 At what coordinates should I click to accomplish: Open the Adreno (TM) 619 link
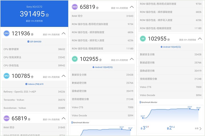click(x=34, y=84)
